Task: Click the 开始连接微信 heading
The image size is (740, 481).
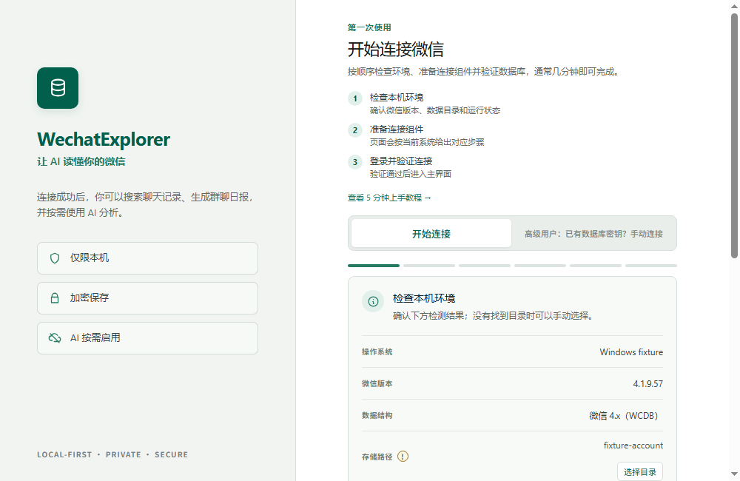Action: point(395,50)
